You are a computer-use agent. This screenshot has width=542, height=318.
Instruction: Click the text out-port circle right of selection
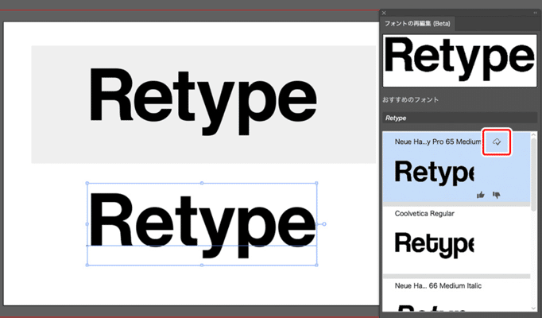pyautogui.click(x=324, y=224)
